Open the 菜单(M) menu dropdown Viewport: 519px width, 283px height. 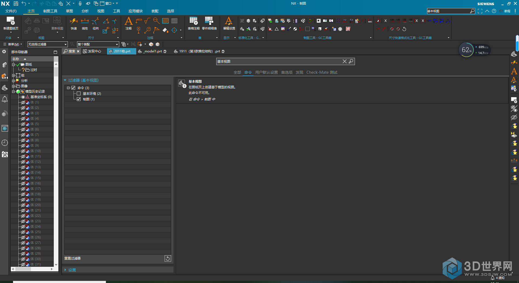12,44
